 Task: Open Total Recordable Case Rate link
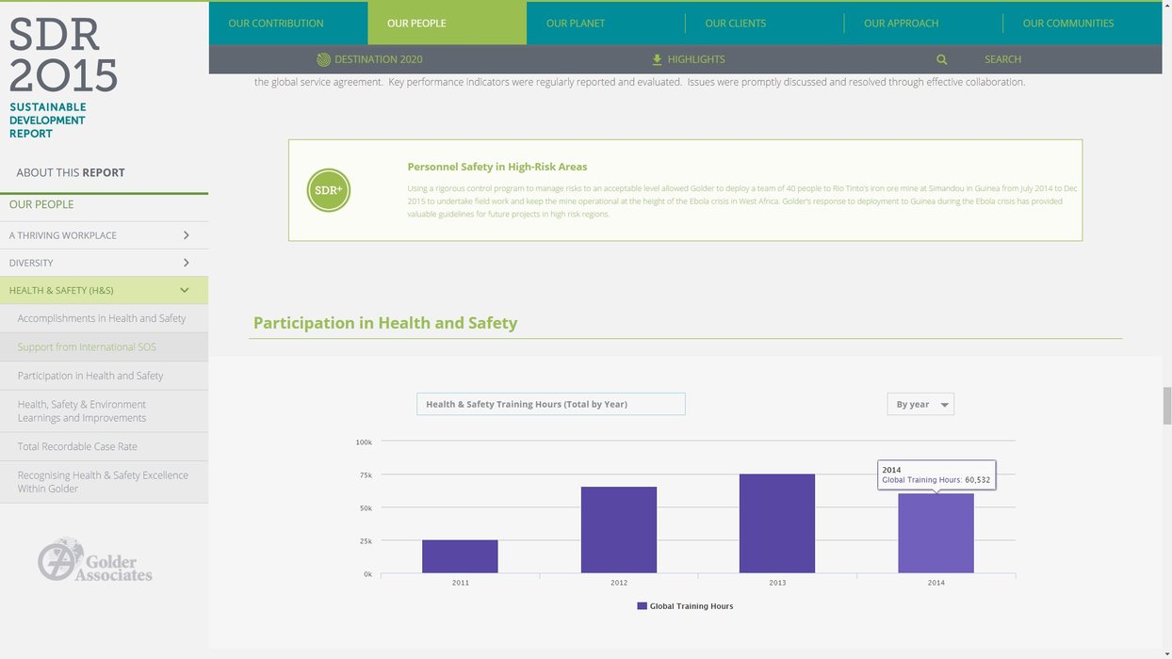coord(77,446)
